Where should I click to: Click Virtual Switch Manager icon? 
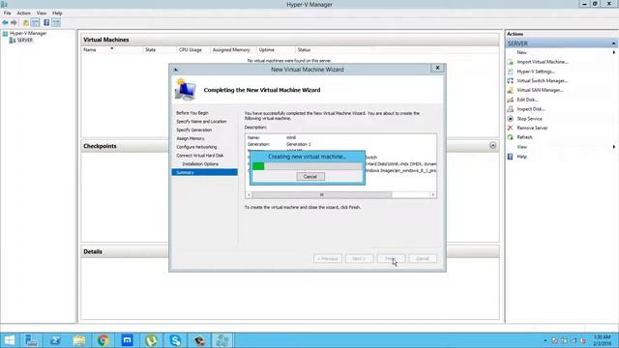tap(510, 81)
